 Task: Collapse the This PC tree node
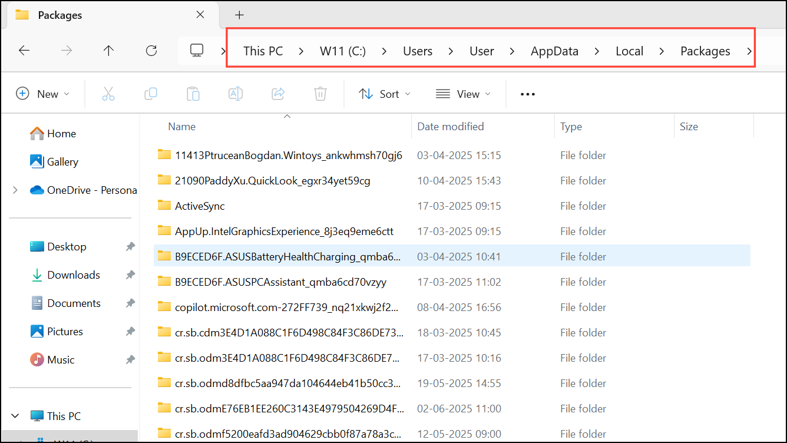click(15, 416)
